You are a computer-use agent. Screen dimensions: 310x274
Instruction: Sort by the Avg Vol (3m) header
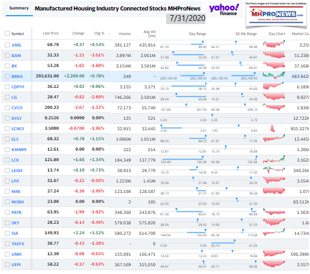click(150, 34)
